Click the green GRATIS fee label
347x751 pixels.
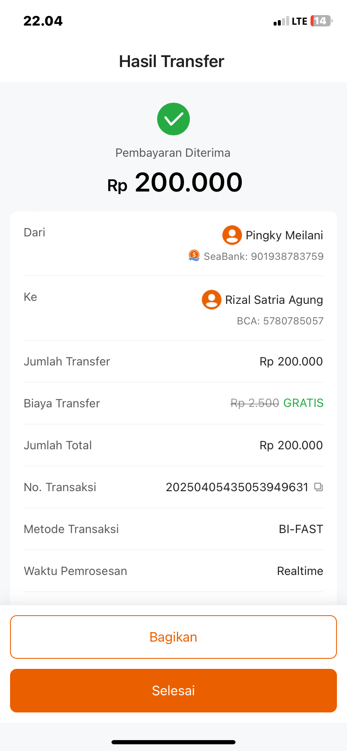coord(303,403)
